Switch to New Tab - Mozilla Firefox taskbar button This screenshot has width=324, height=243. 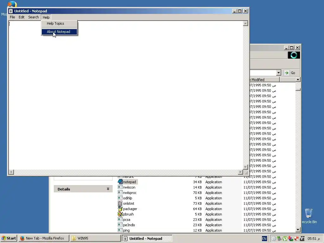point(44,238)
